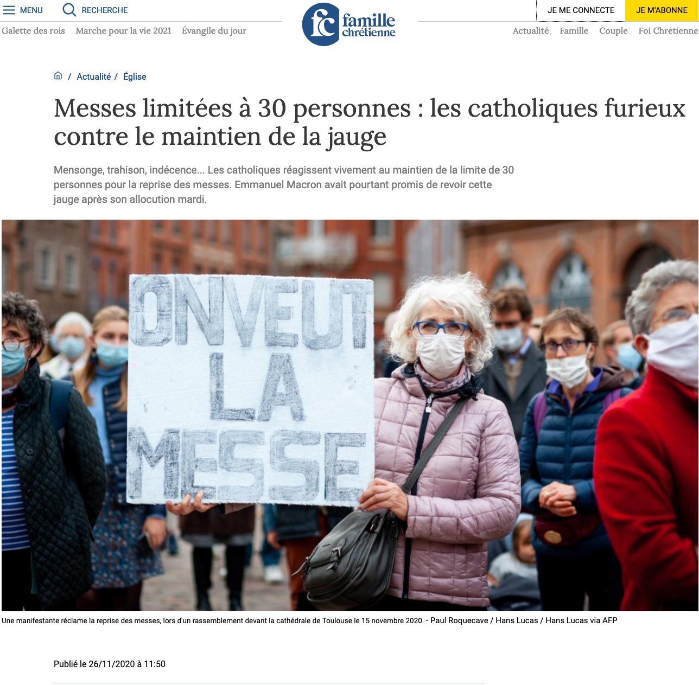Go to homepage via Famille Chrétienne logo
Viewport: 699px width, 685px height.
(349, 24)
